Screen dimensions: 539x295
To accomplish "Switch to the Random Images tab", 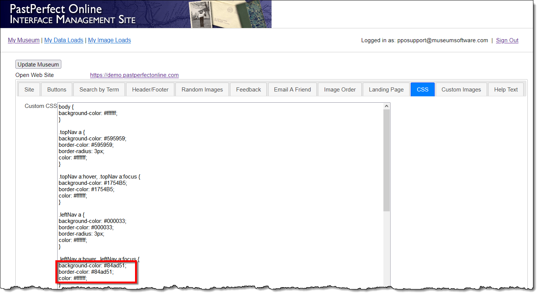I will click(x=202, y=89).
